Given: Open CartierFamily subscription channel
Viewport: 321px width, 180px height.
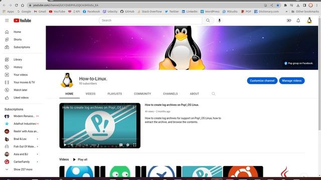Looking at the screenshot, I should coord(22,162).
